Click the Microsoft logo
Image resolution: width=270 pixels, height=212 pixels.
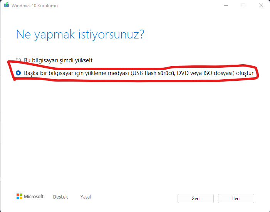click(30, 196)
